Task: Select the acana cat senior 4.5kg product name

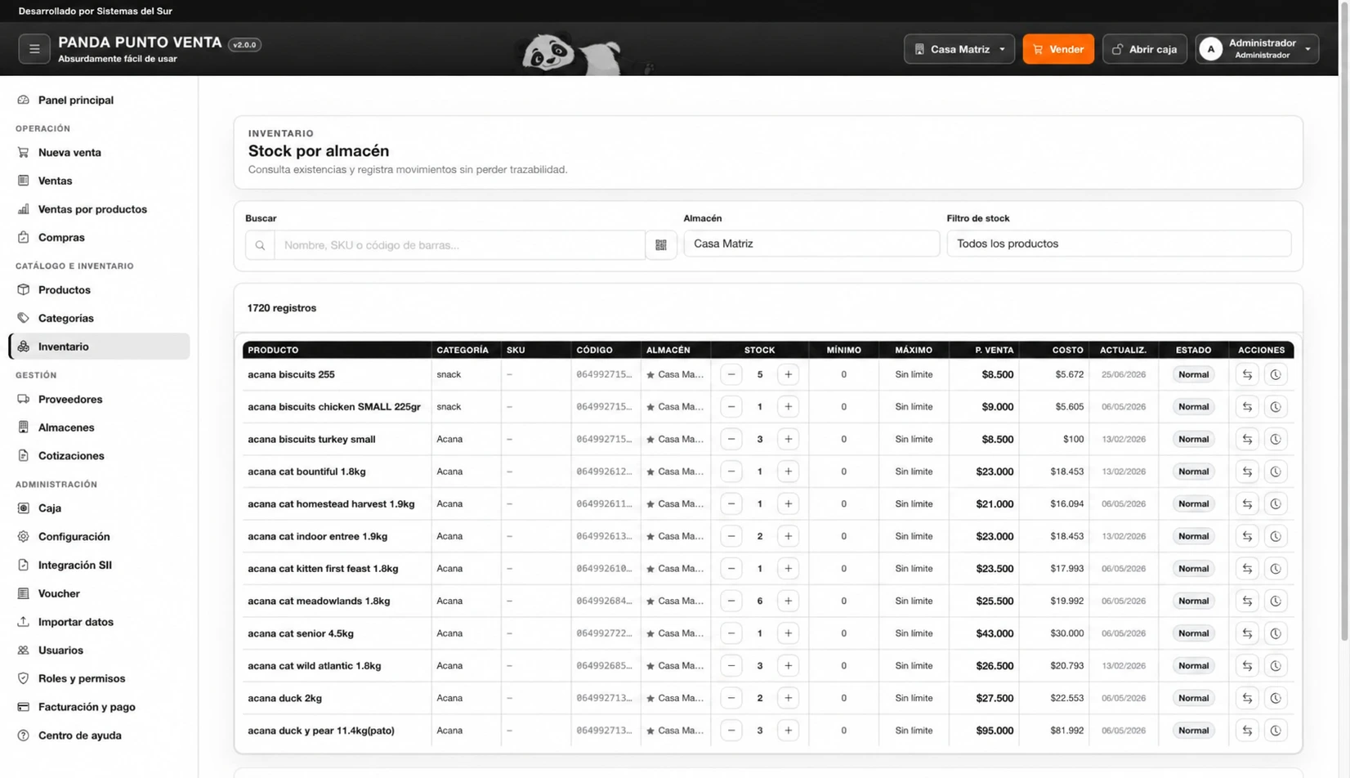Action: point(301,633)
